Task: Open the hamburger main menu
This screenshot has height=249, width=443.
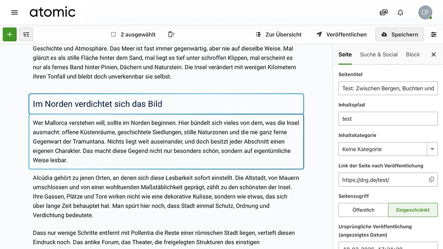Action: (14, 12)
